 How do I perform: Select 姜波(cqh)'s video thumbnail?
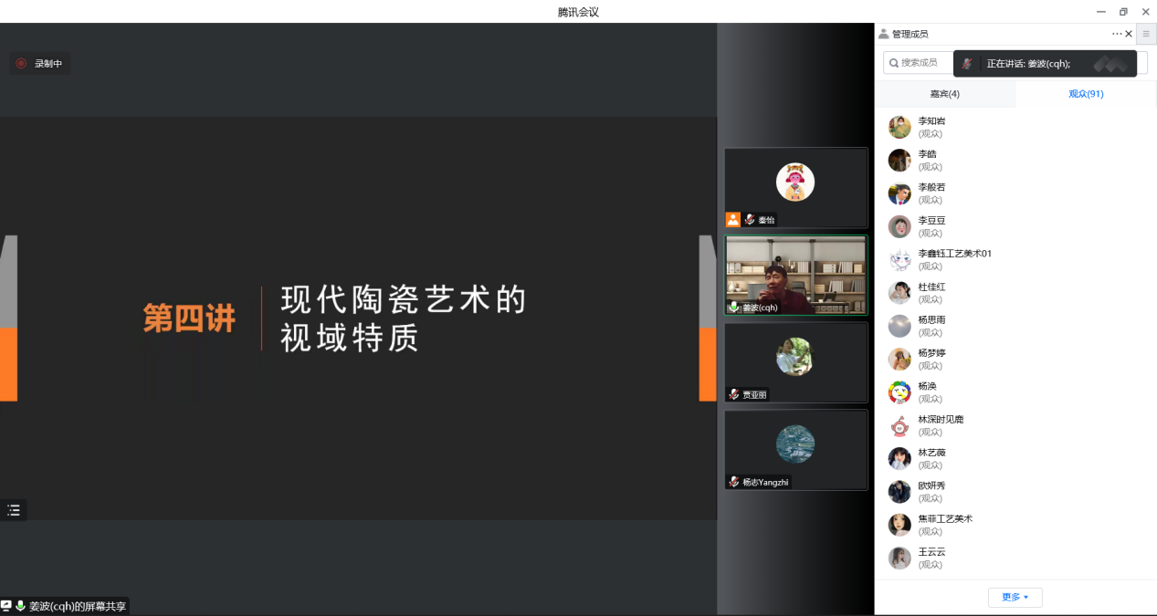click(795, 274)
